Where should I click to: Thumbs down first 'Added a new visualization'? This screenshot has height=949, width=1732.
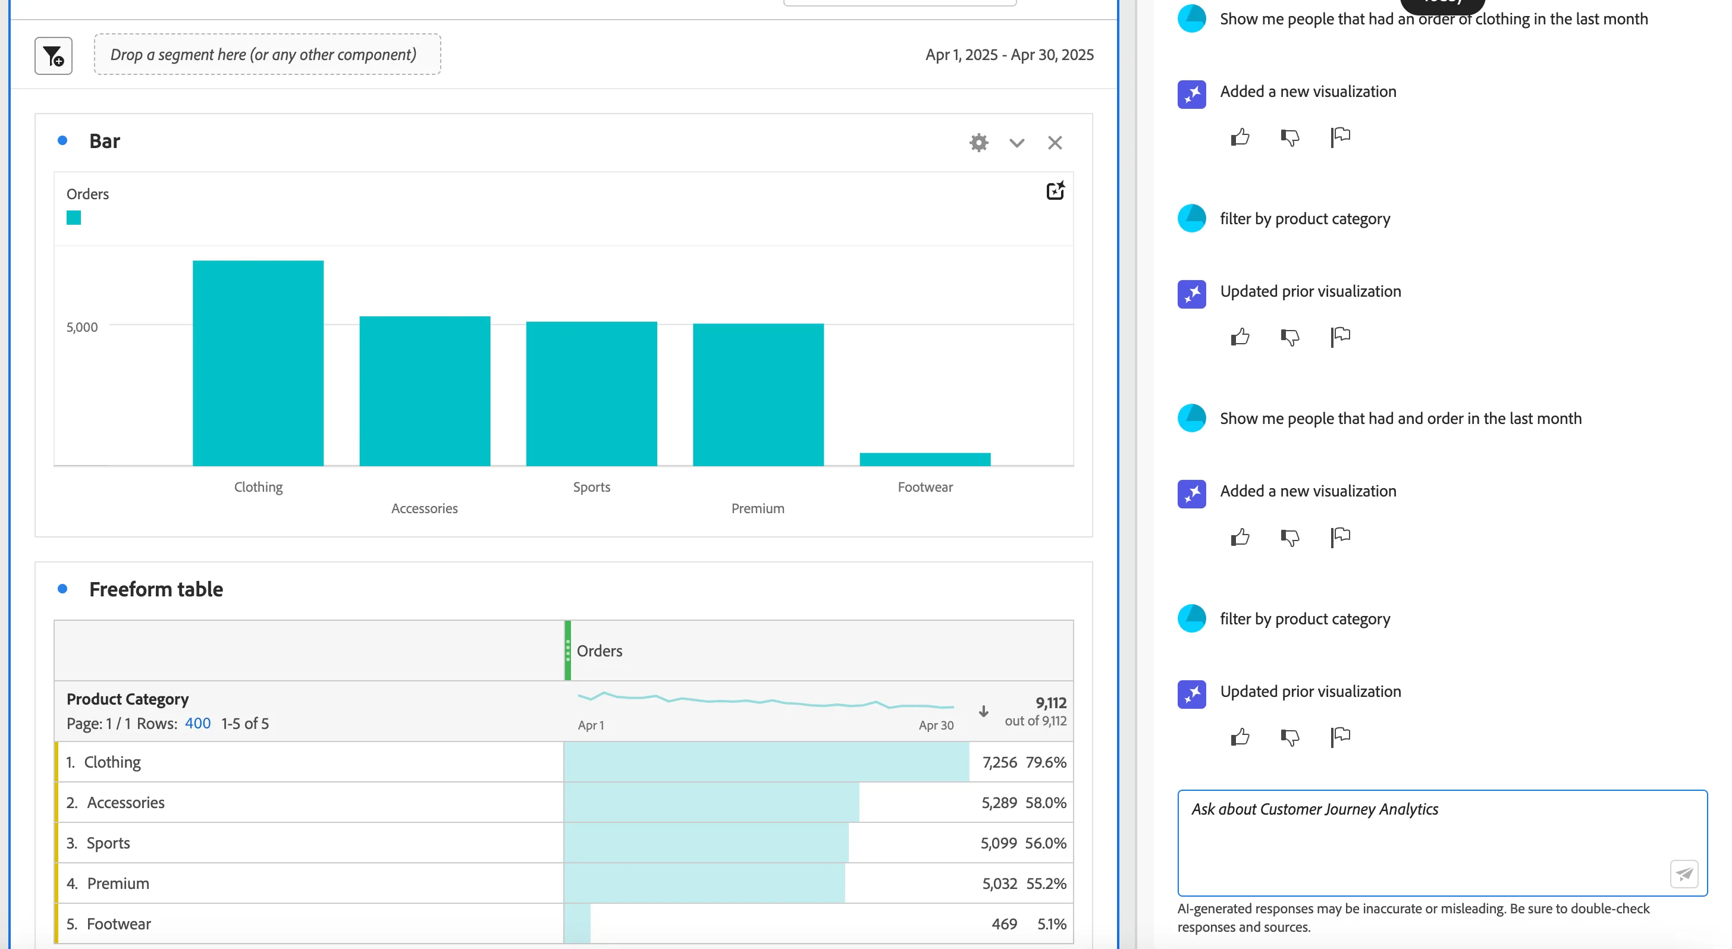(x=1289, y=137)
